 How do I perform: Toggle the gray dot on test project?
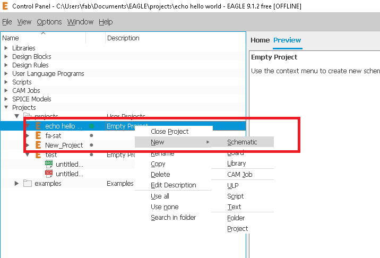coord(91,154)
